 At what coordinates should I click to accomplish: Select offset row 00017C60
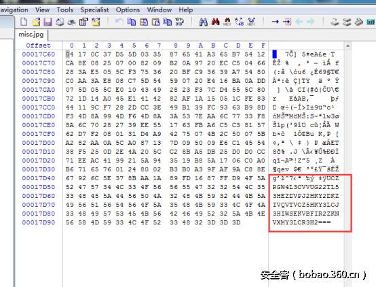39,54
